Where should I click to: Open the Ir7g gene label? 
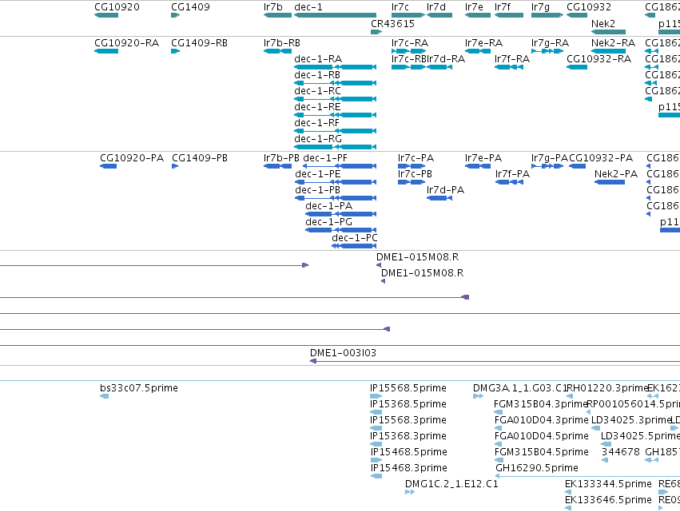540,7
